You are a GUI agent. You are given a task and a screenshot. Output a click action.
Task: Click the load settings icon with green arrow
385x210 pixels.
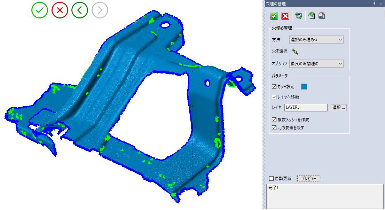312,16
